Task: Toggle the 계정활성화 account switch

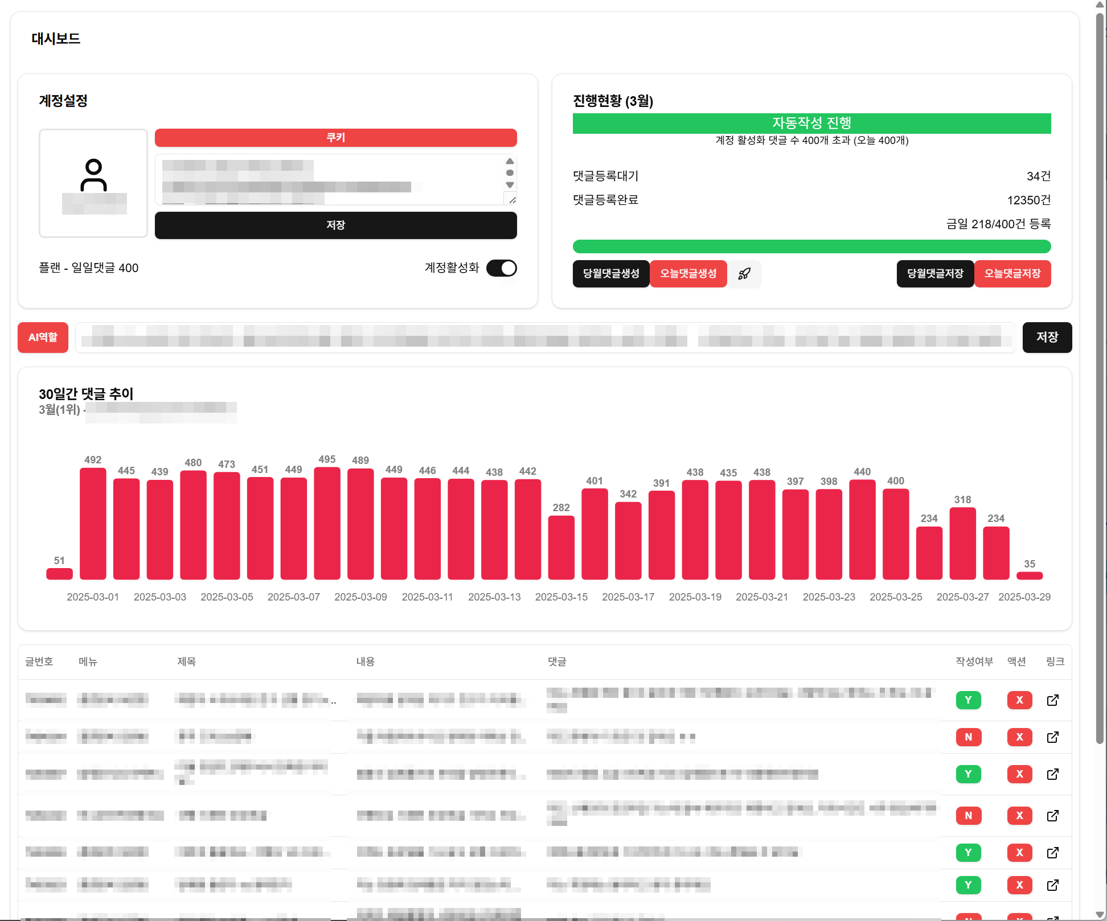Action: click(501, 268)
